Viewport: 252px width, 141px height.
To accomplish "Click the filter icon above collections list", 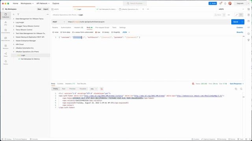I will click(x=18, y=14).
